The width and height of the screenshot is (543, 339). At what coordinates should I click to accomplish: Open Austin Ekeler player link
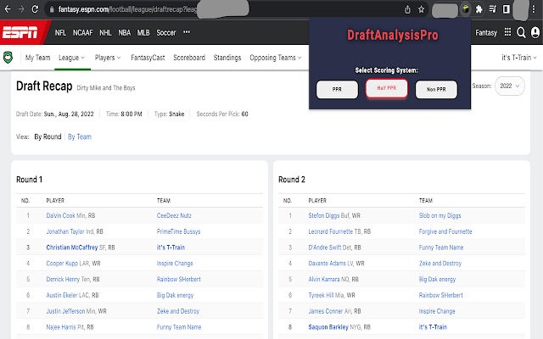[x=62, y=295]
